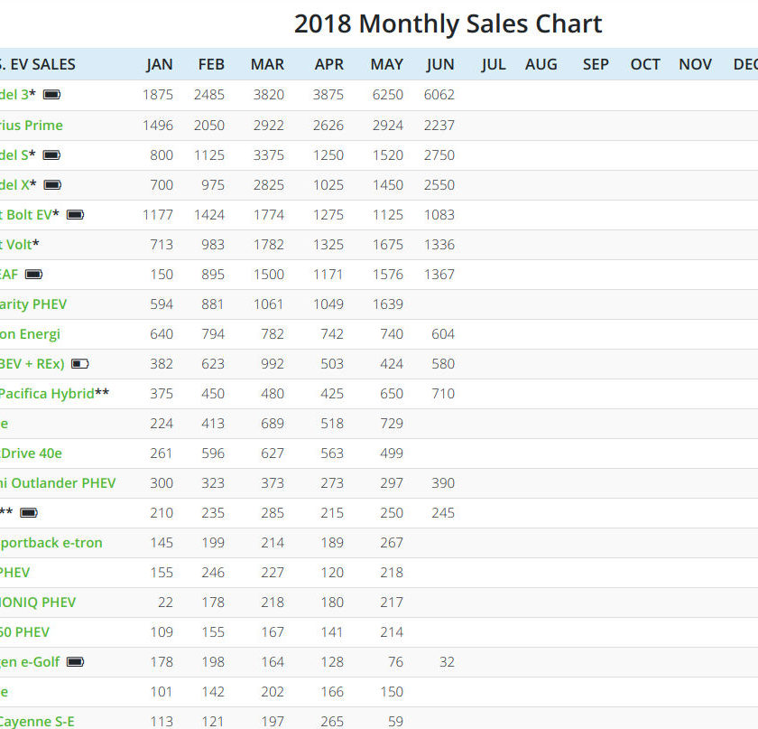The image size is (758, 729).
Task: Click the battery icon beside Model X
Action: [x=52, y=185]
